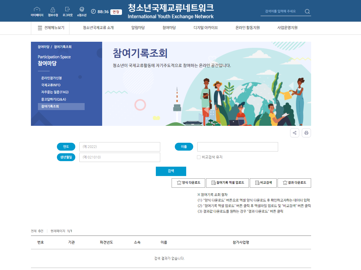361x270 pixels.
Task: Enable 비교검색 유지 checkbox
Action: point(199,157)
